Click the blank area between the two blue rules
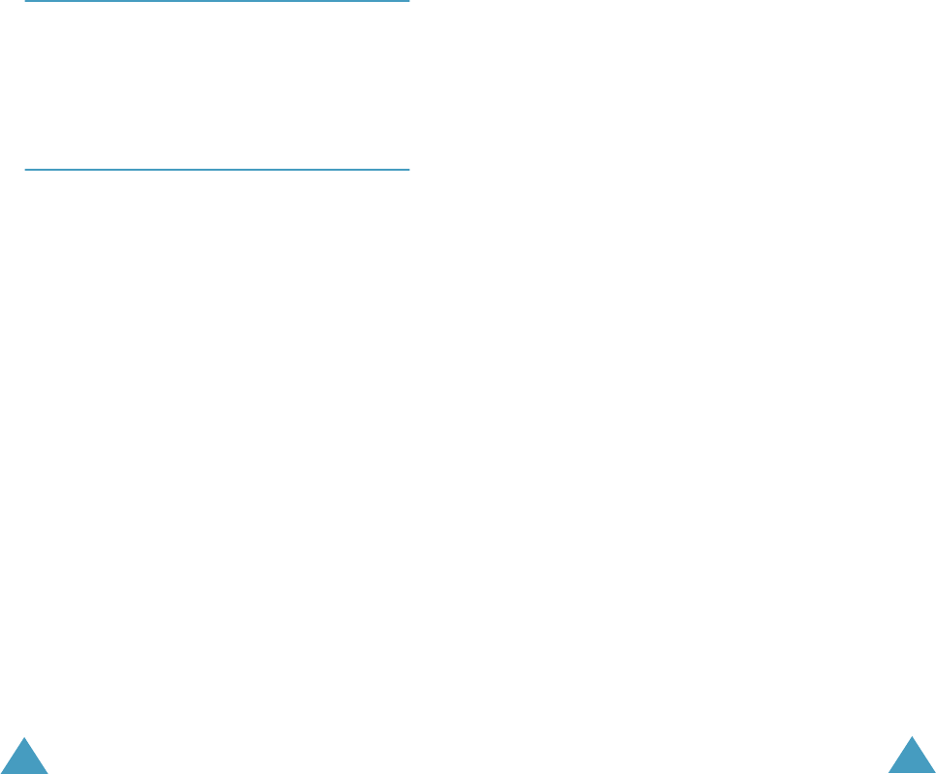 click(x=216, y=85)
